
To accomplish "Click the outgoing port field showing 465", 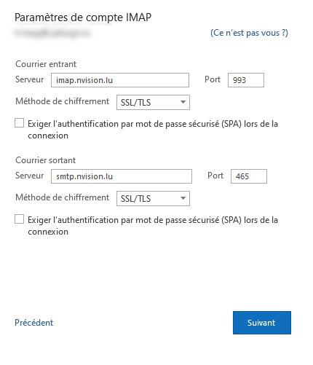I will (x=249, y=176).
